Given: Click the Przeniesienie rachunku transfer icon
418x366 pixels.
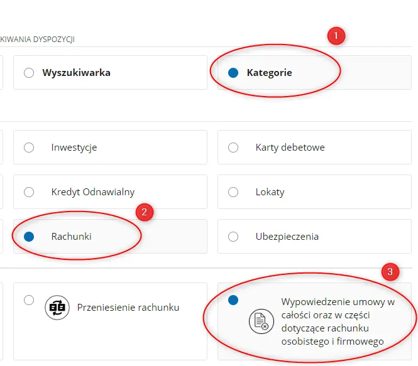Looking at the screenshot, I should pyautogui.click(x=57, y=308).
